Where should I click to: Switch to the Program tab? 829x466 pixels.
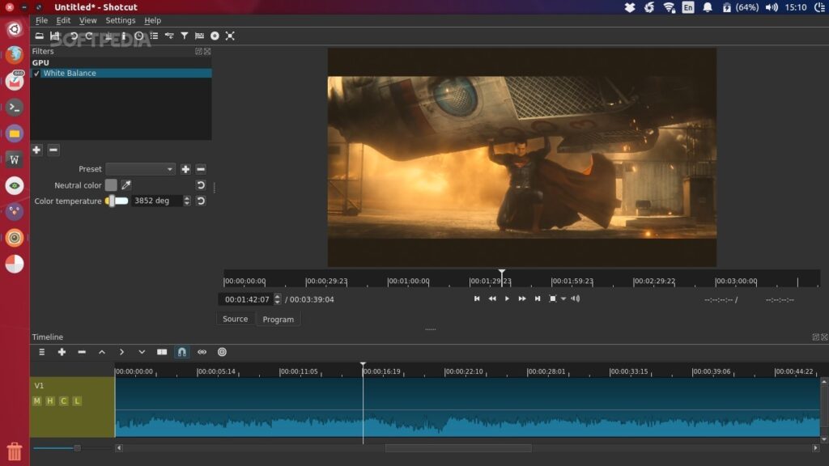point(278,320)
